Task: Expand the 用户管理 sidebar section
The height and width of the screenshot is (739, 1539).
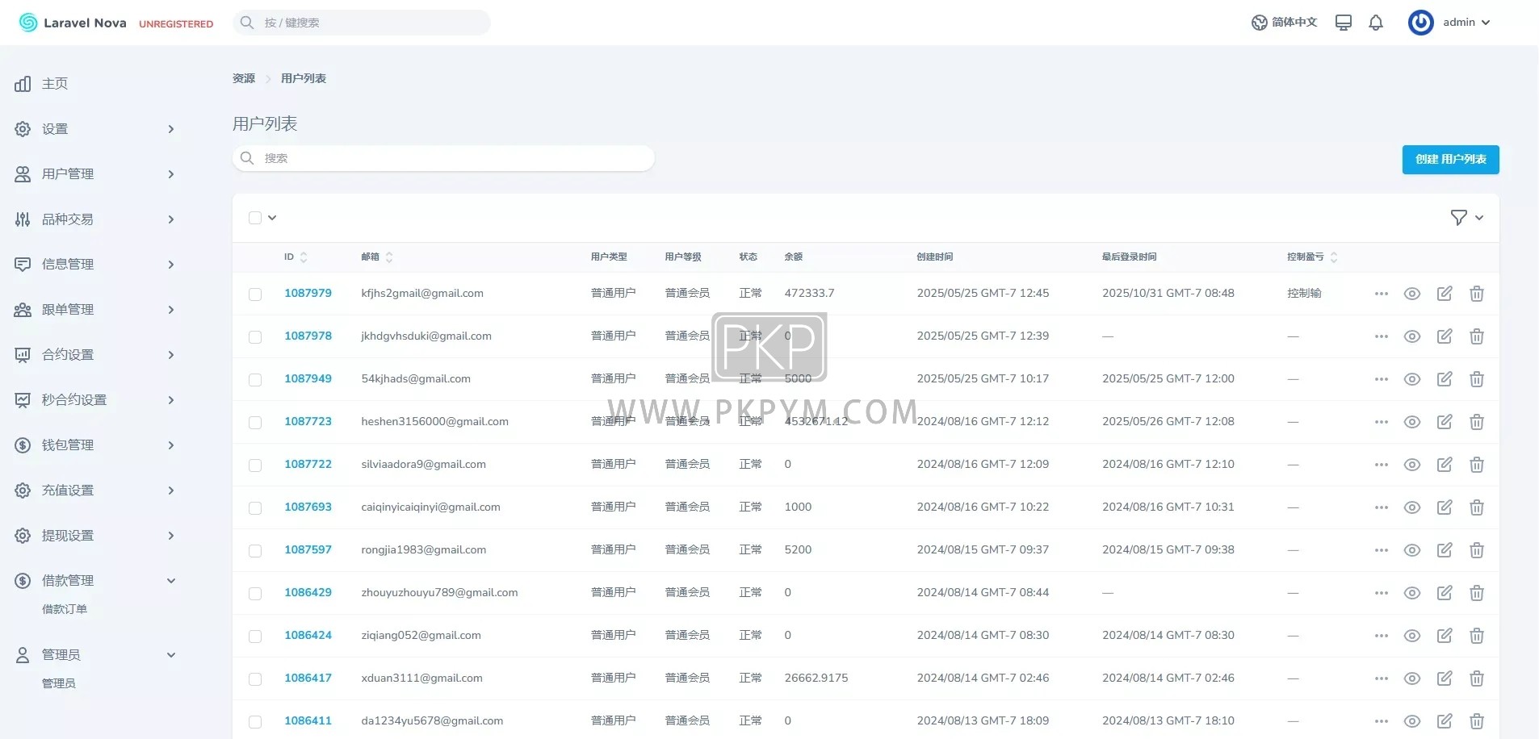Action: 95,174
